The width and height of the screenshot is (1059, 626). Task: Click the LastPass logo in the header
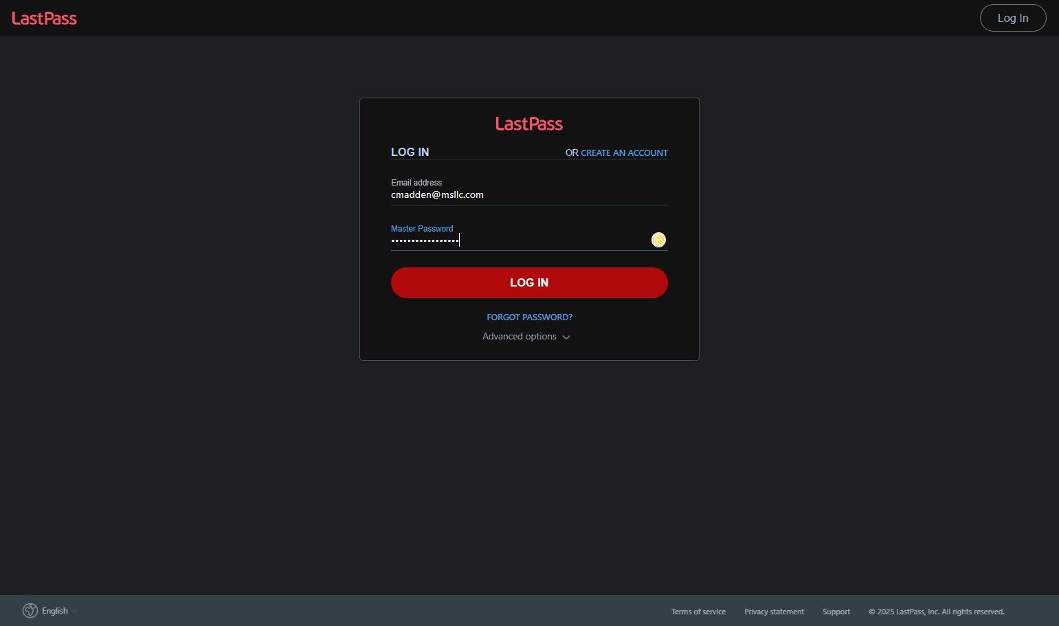pos(44,19)
